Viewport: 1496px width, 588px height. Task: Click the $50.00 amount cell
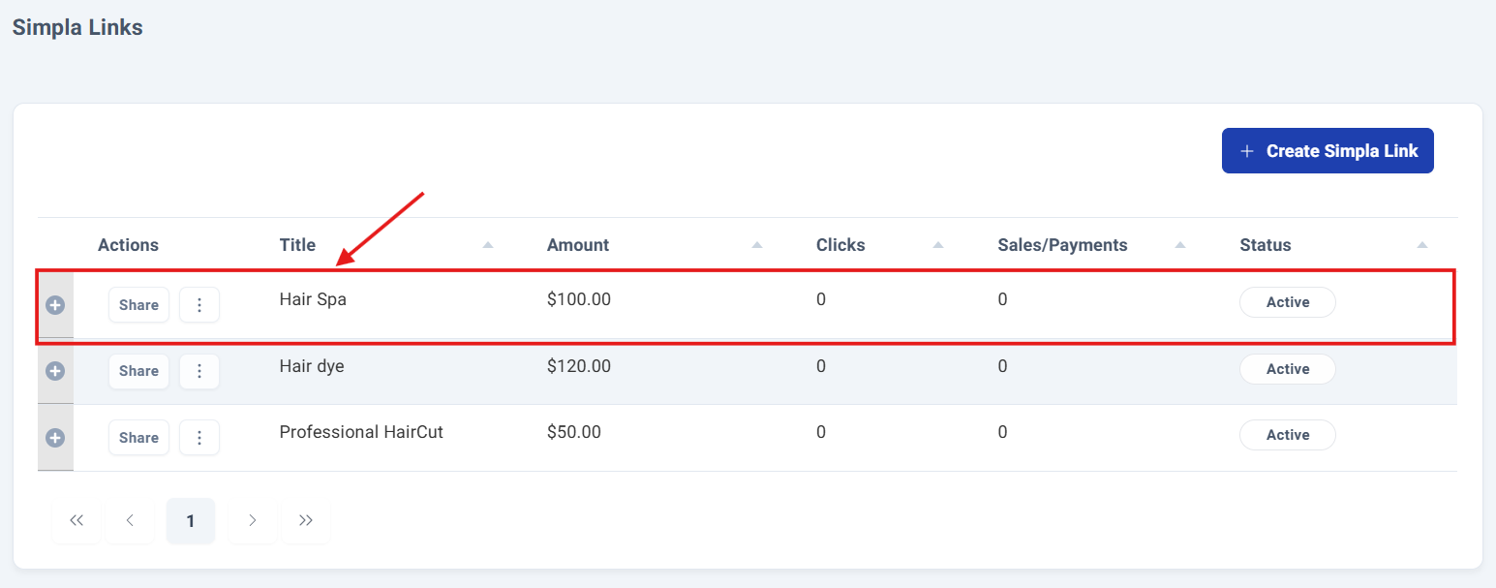574,432
